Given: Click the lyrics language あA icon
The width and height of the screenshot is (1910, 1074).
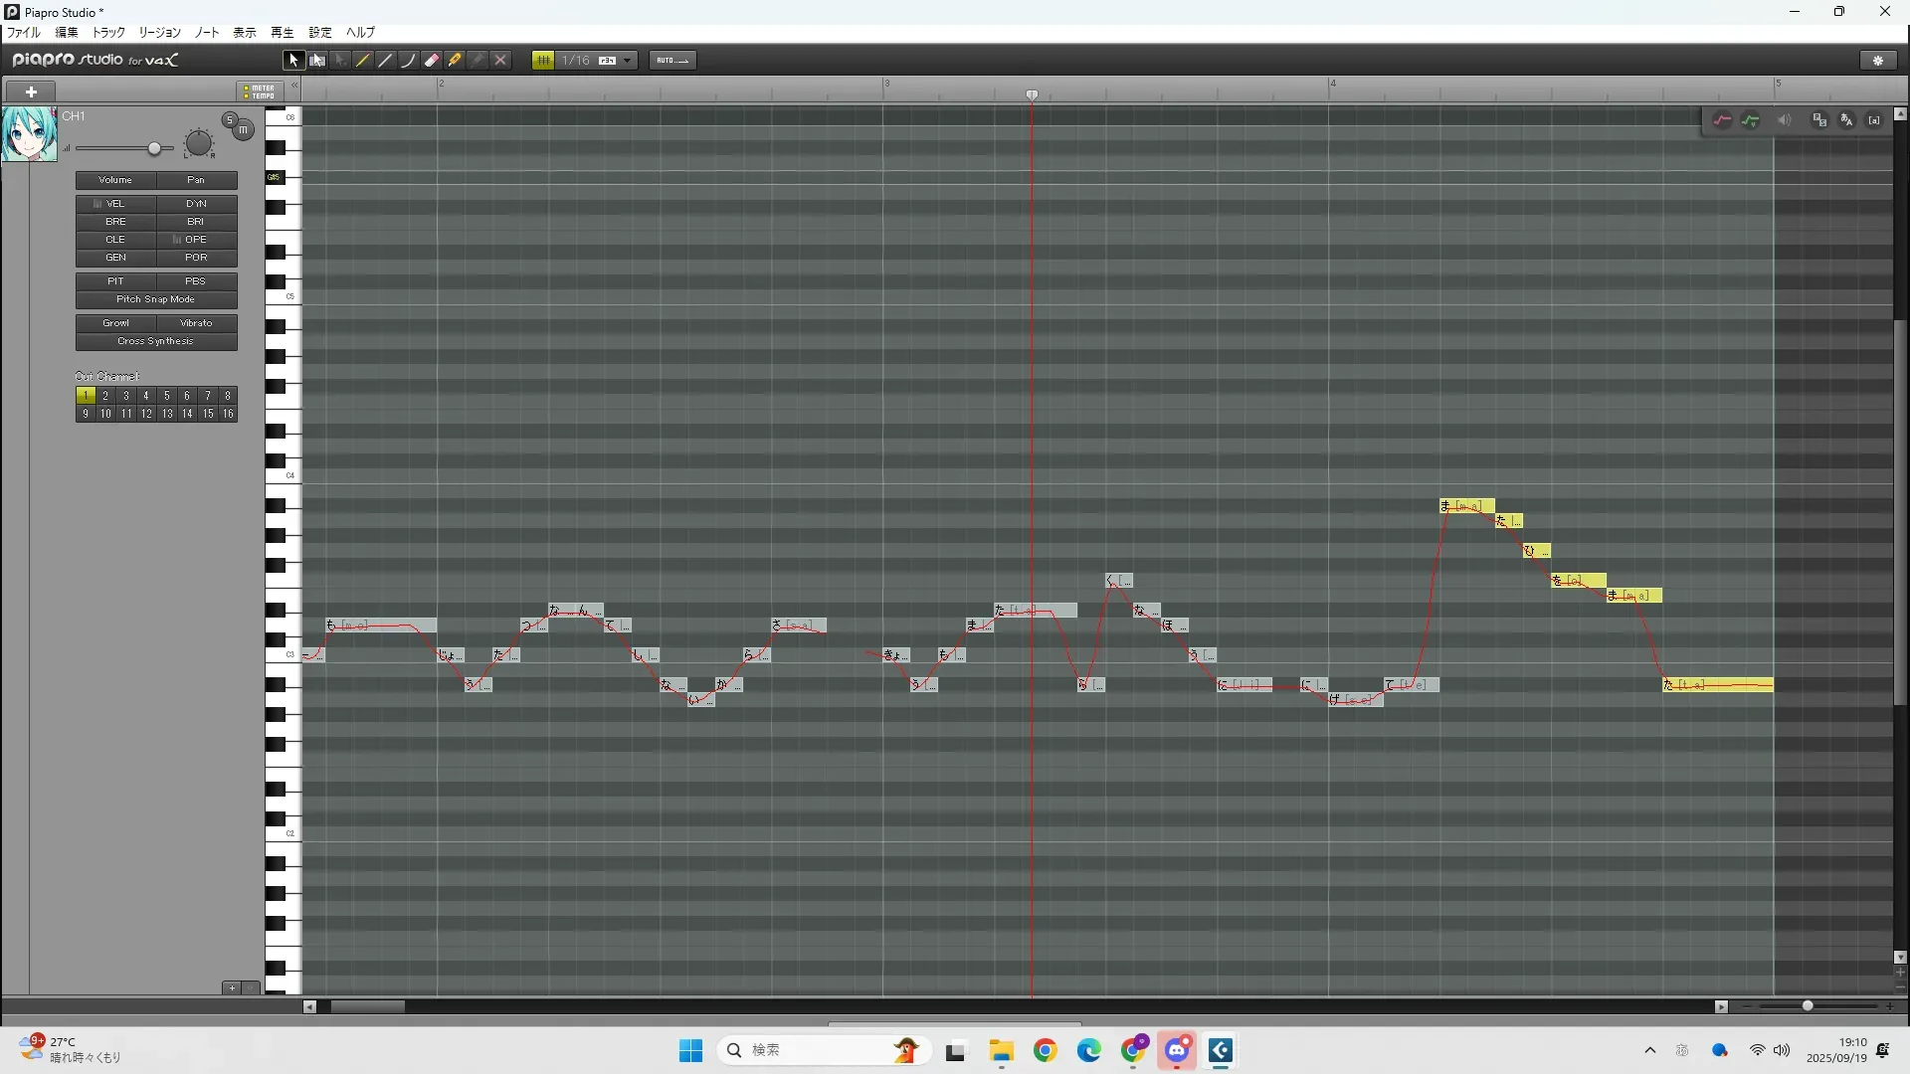Looking at the screenshot, I should (1847, 120).
